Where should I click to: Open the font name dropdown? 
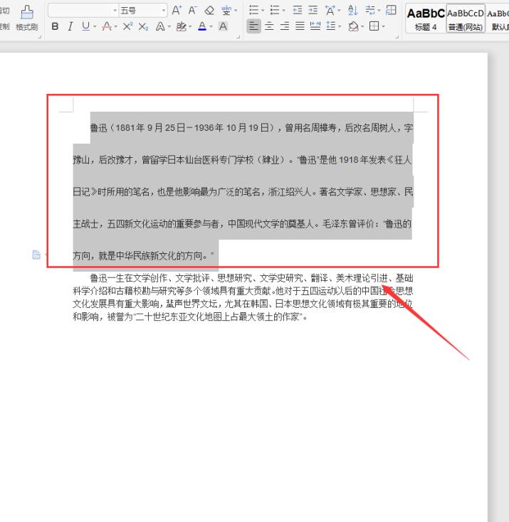pyautogui.click(x=115, y=11)
